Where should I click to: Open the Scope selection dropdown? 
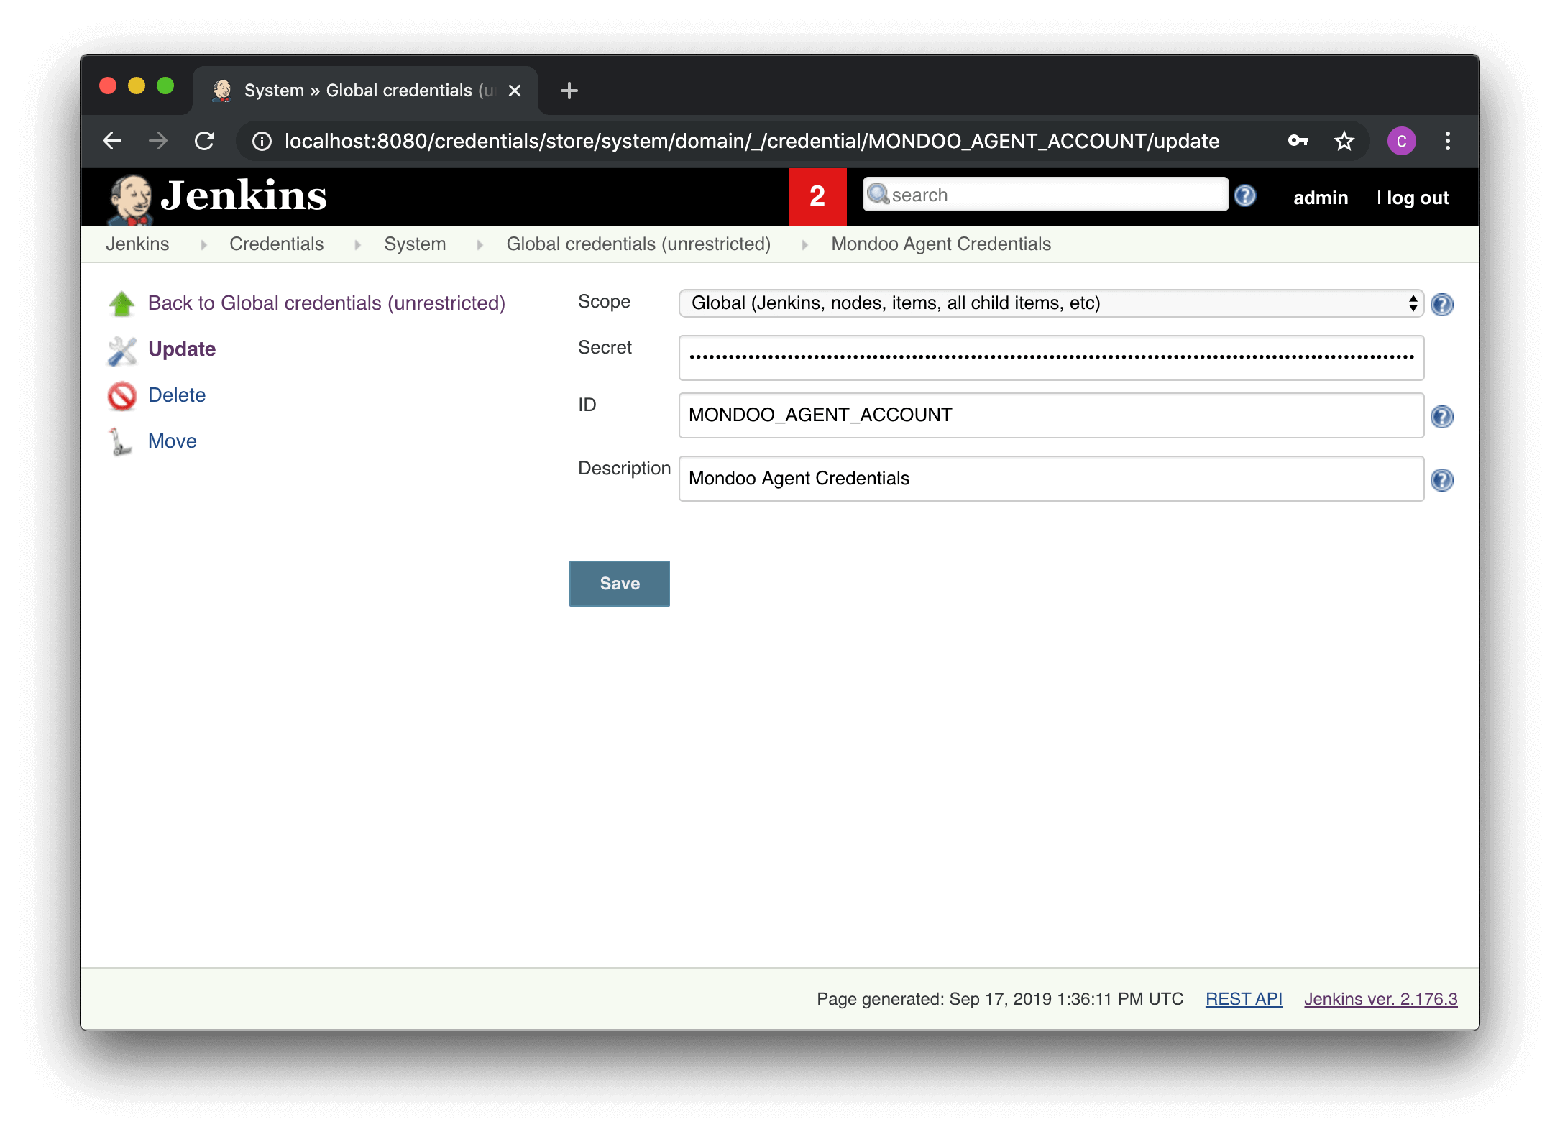pyautogui.click(x=1050, y=303)
